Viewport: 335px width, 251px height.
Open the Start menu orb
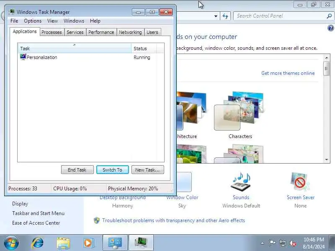click(x=11, y=243)
